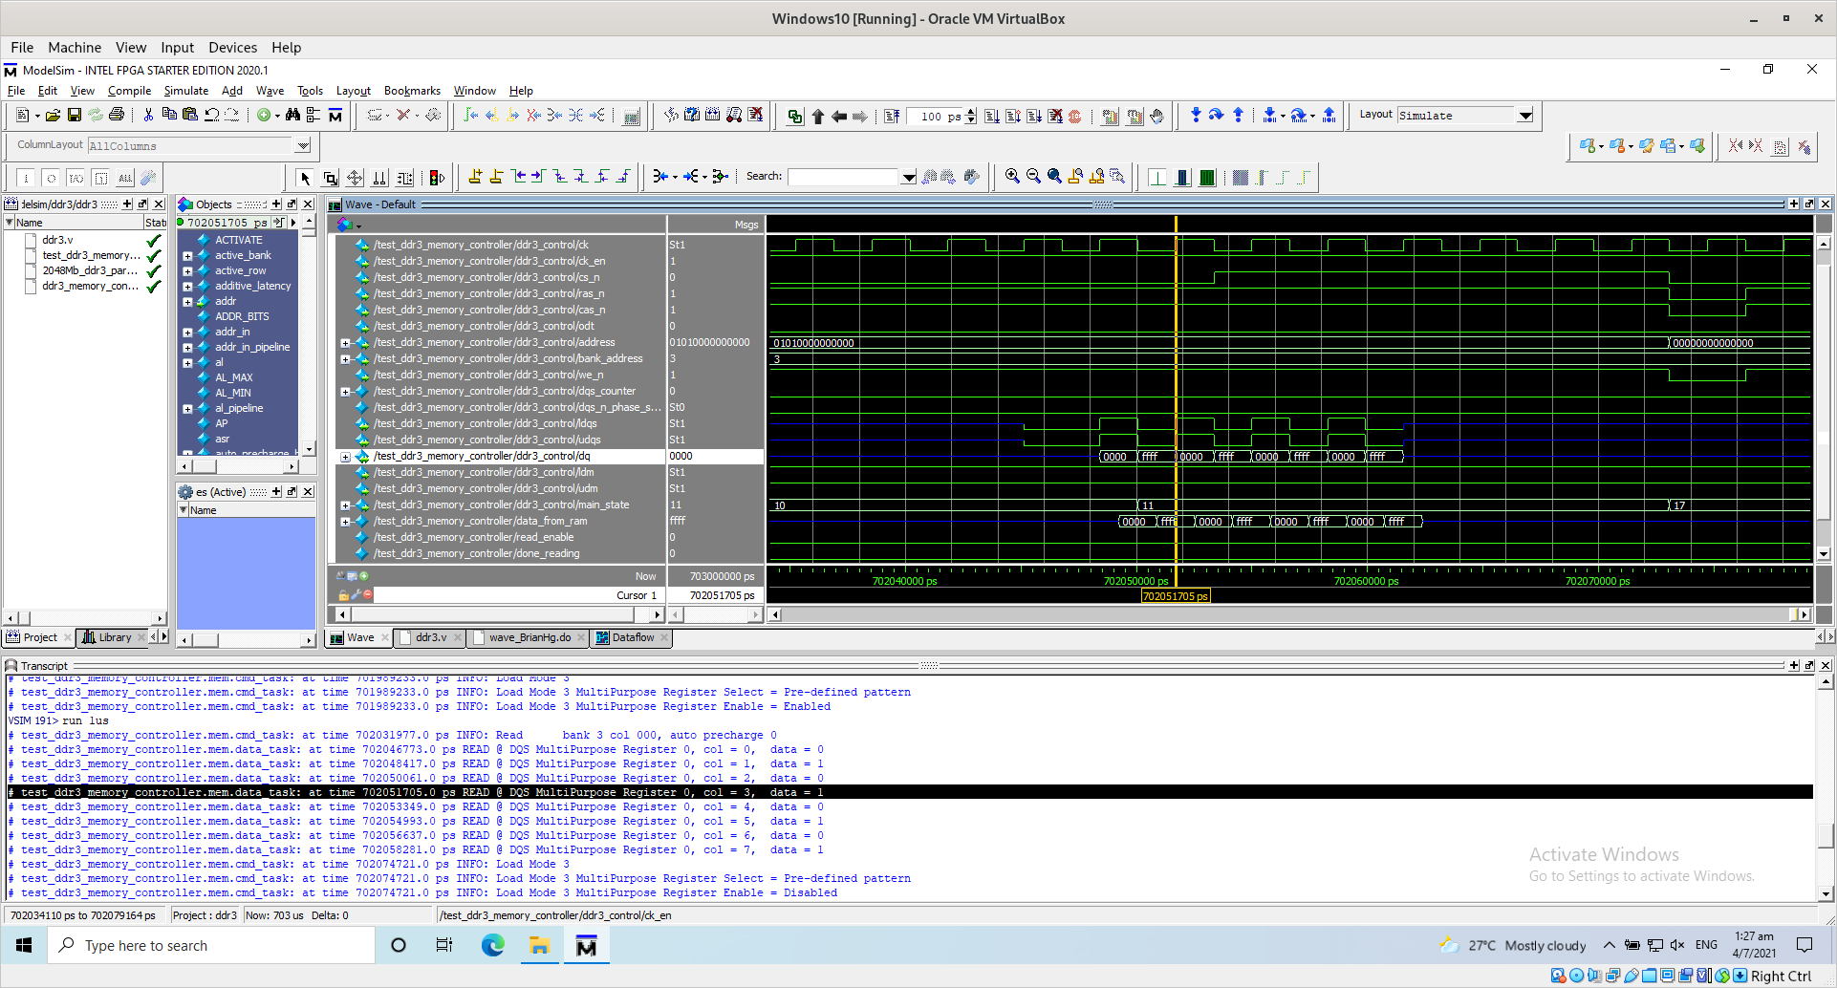
Task: Click the Run simulation icon
Action: 992,117
